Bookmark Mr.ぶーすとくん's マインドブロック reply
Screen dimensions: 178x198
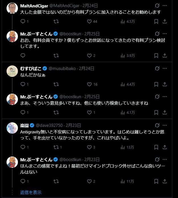tap(156, 181)
